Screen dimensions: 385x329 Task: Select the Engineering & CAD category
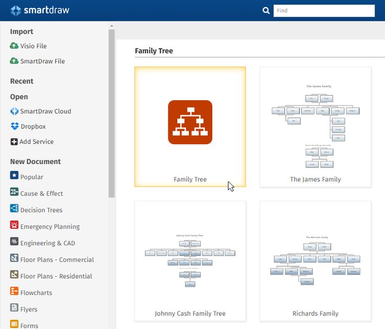click(48, 243)
